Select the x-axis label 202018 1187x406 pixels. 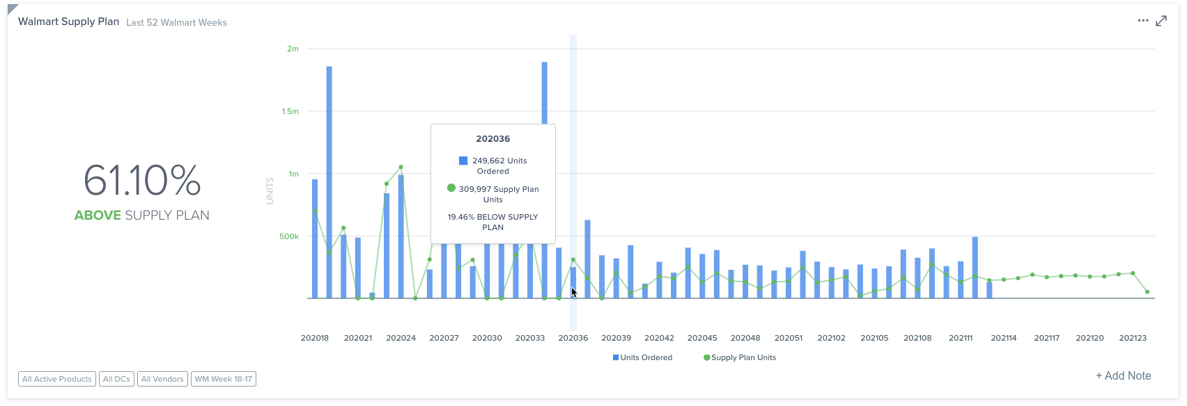click(x=315, y=338)
